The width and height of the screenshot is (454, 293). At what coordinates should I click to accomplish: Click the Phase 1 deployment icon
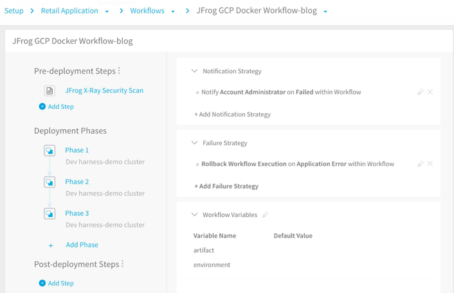coord(50,150)
